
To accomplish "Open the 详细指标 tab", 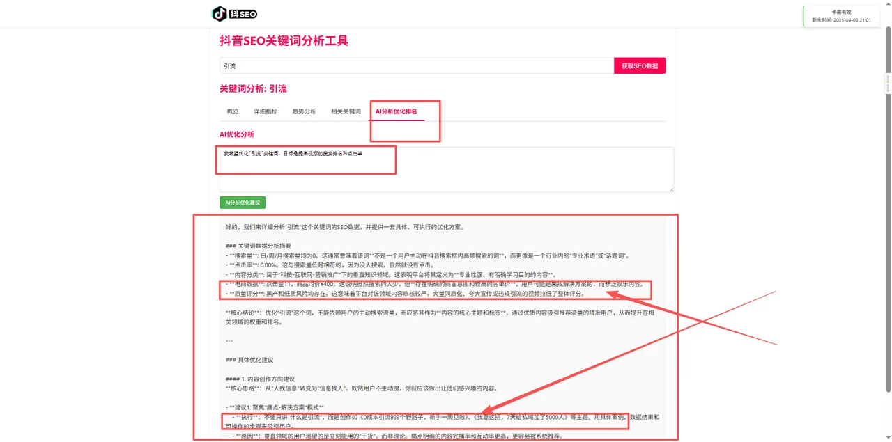I will (x=266, y=111).
